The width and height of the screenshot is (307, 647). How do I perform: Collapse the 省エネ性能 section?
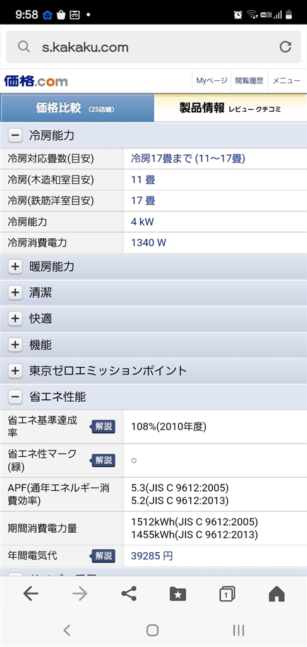[x=153, y=397]
